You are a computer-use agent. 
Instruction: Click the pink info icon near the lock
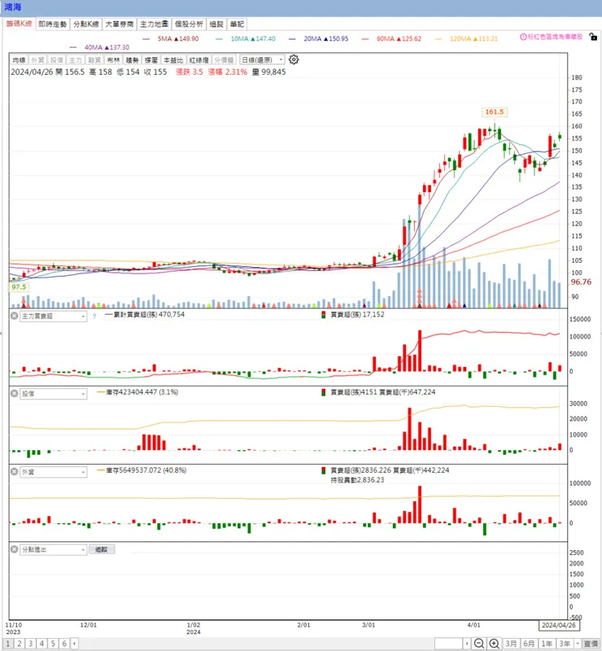coord(523,37)
